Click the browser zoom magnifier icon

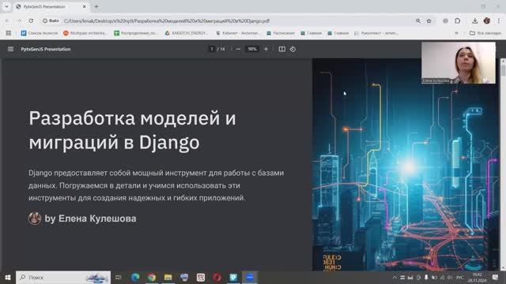pyautogui.click(x=418, y=21)
